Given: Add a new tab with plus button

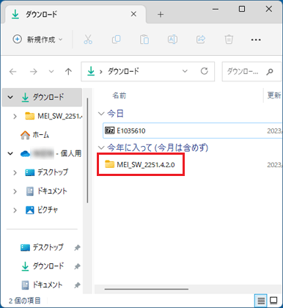Looking at the screenshot, I should [161, 15].
